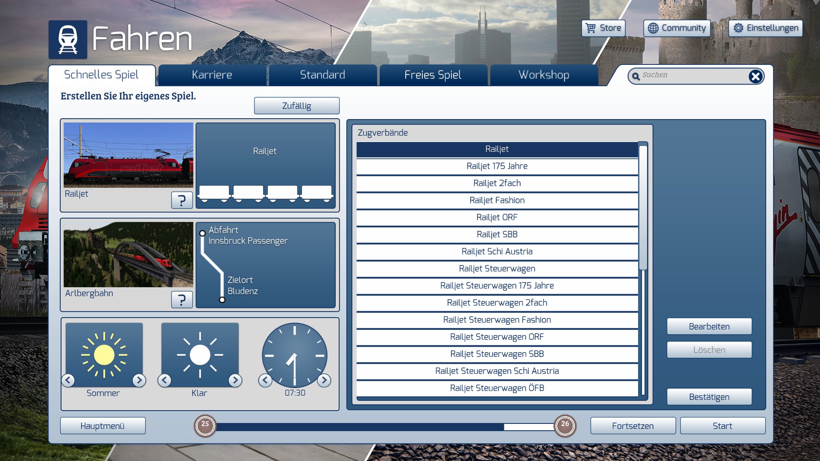Click the Fahren train logo icon
This screenshot has width=820, height=461.
coord(67,40)
